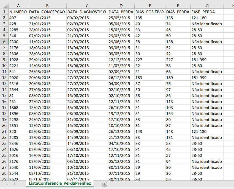234x189 pixels.
Task: Select the cell containing number 407
Action: (18, 18)
